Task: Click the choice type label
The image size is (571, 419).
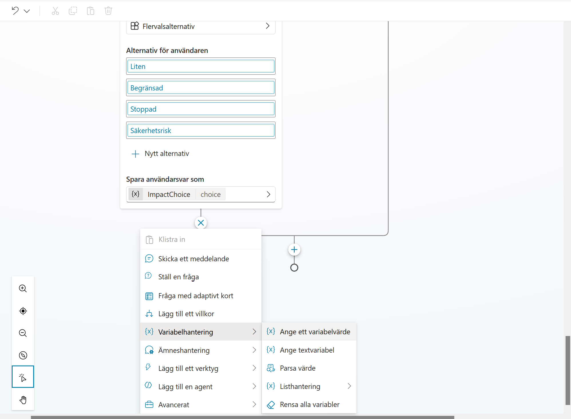Action: (211, 194)
